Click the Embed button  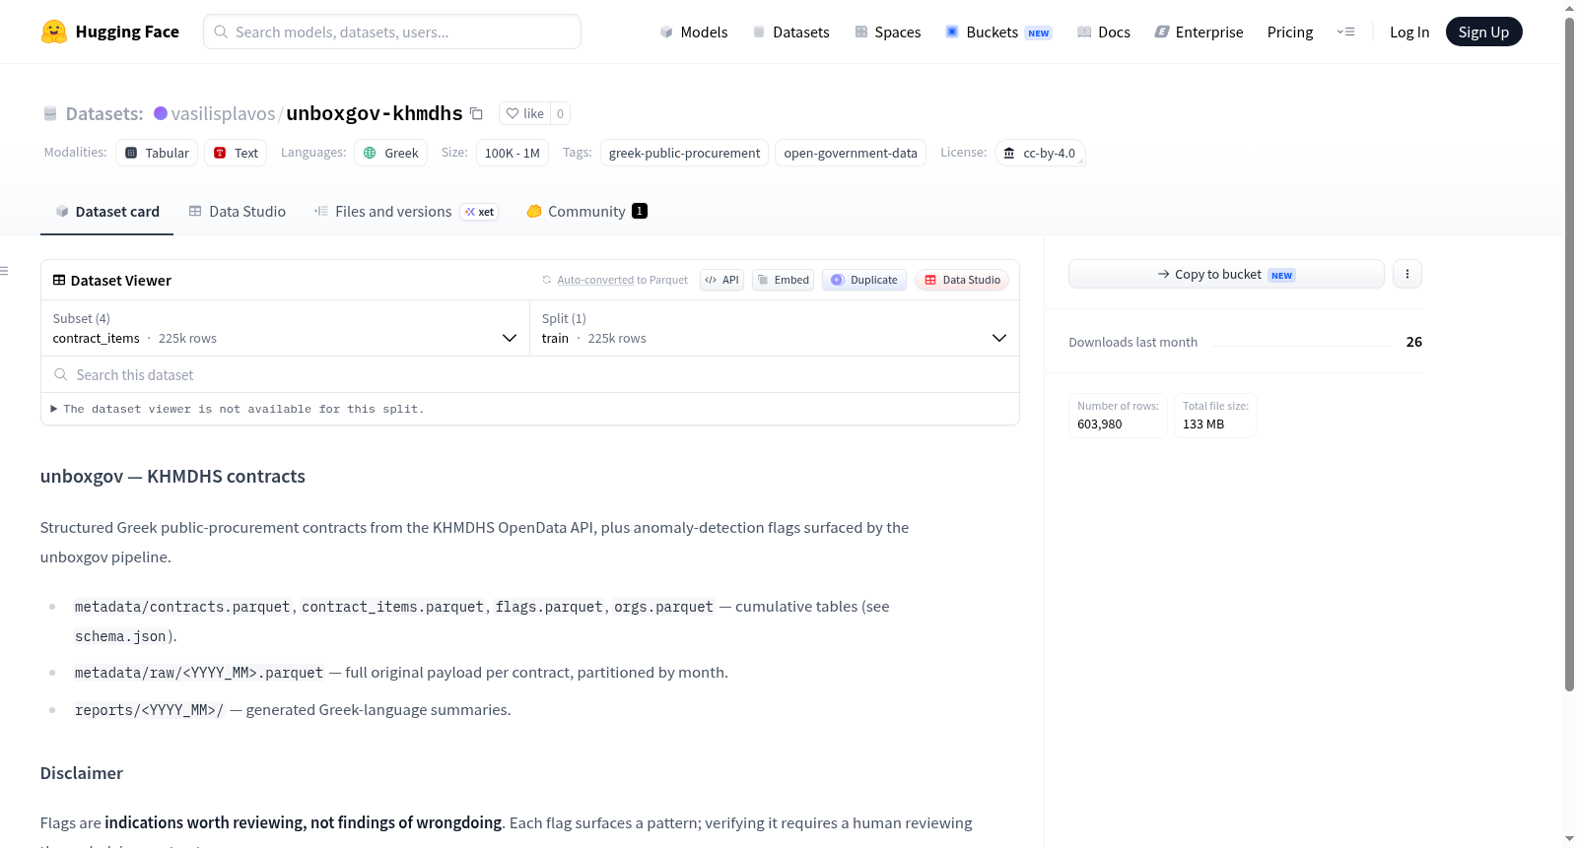coord(784,280)
